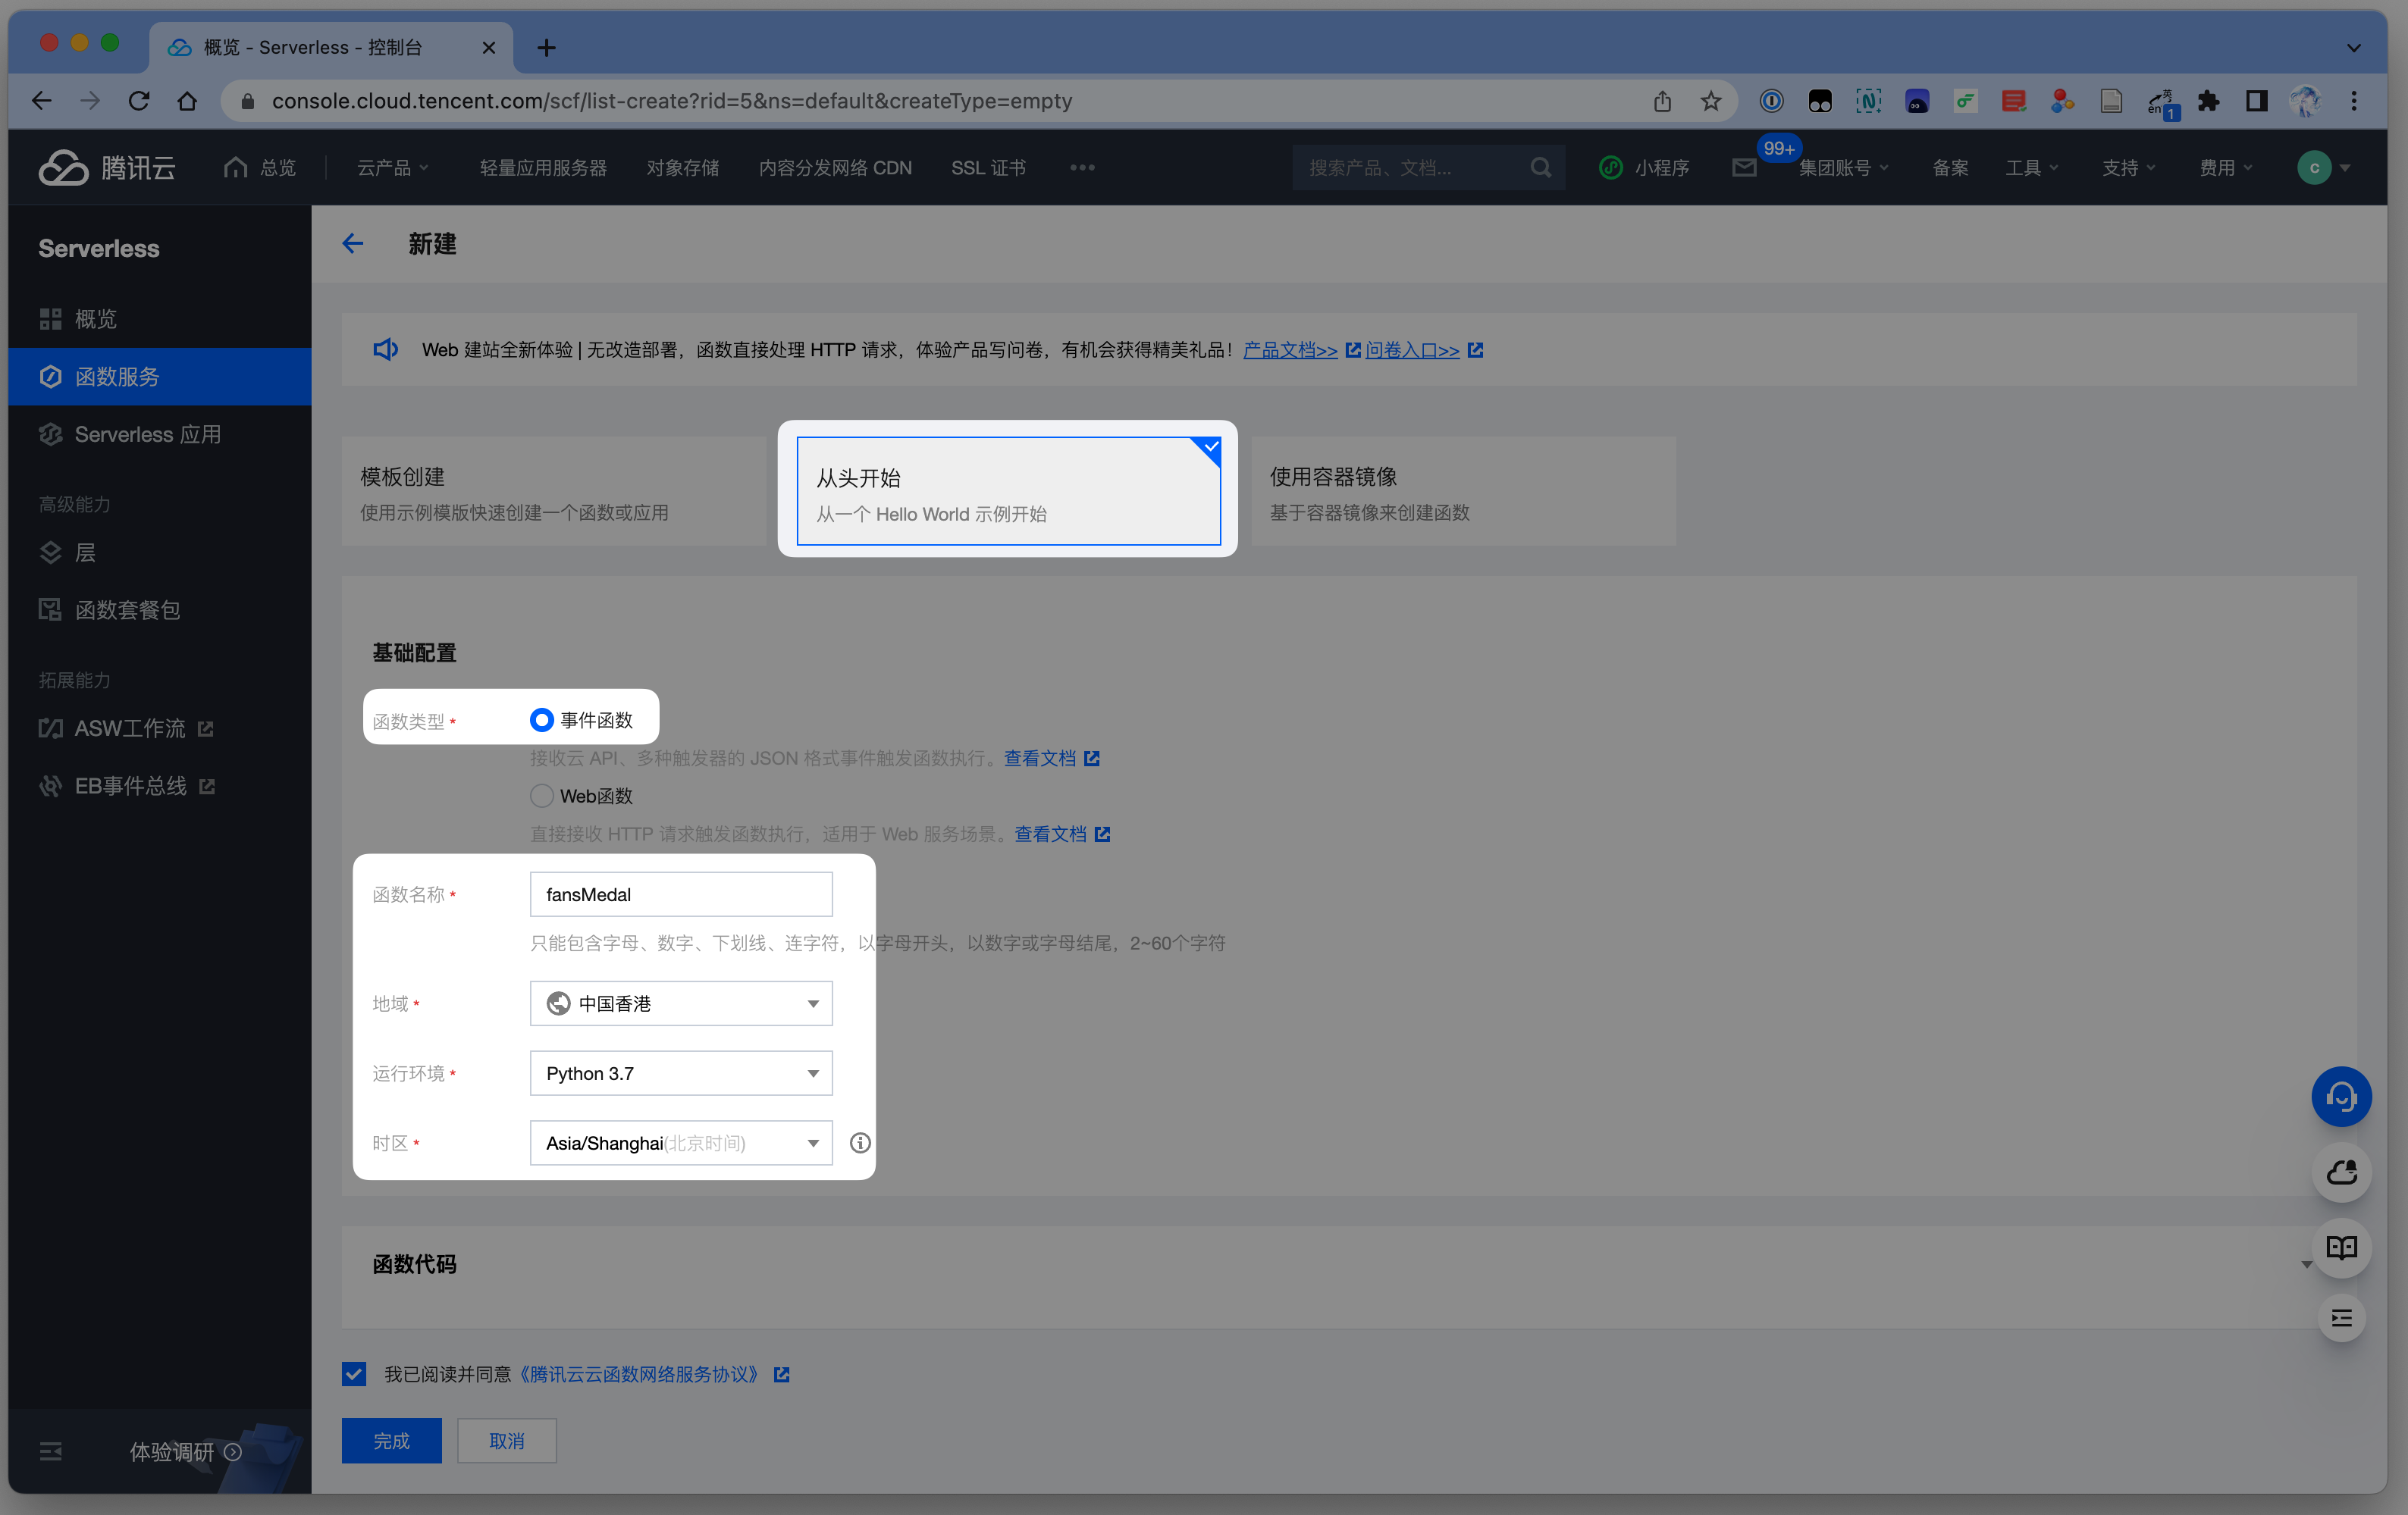Open 函数服务 in the sidebar
Screen dimensions: 2408x1515
coord(117,377)
